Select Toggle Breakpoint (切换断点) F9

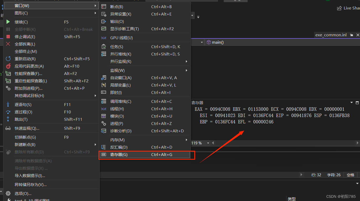click(51, 137)
